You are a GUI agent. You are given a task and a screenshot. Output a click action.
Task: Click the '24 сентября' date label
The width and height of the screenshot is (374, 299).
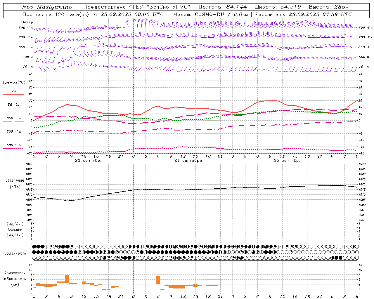(188, 161)
